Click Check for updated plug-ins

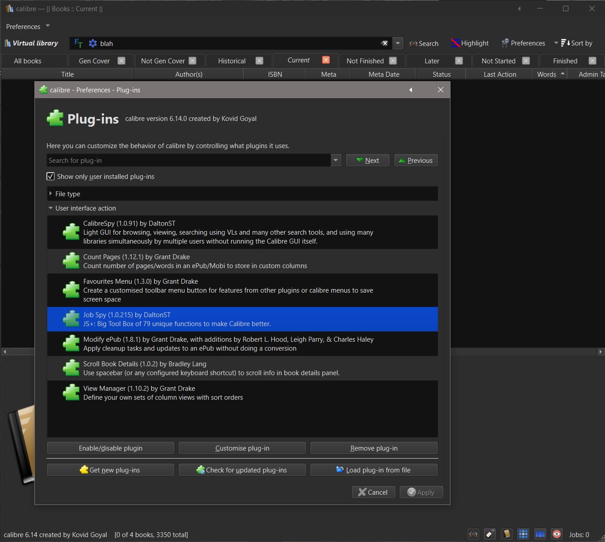pos(242,470)
